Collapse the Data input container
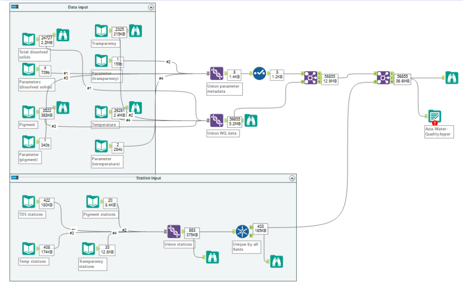This screenshot has height=285, width=463. 151,7
